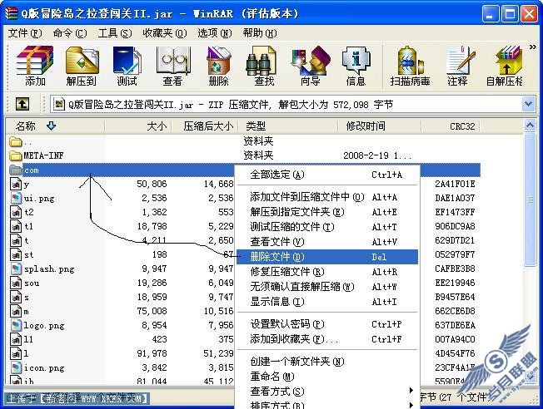
Task: Sort by the CRC32 column header
Action: (x=451, y=126)
